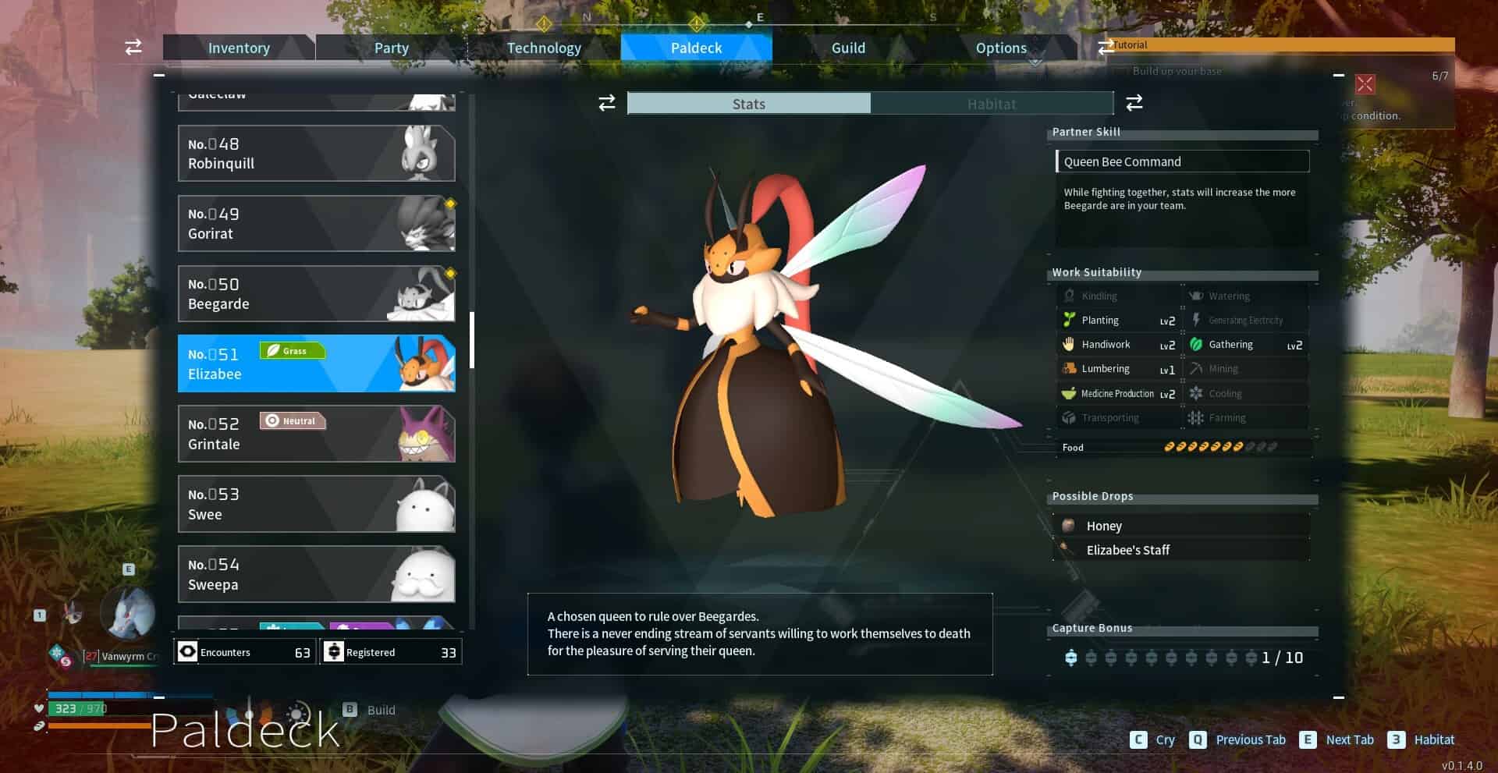
Task: Click the Generating Electricity icon
Action: [x=1196, y=320]
